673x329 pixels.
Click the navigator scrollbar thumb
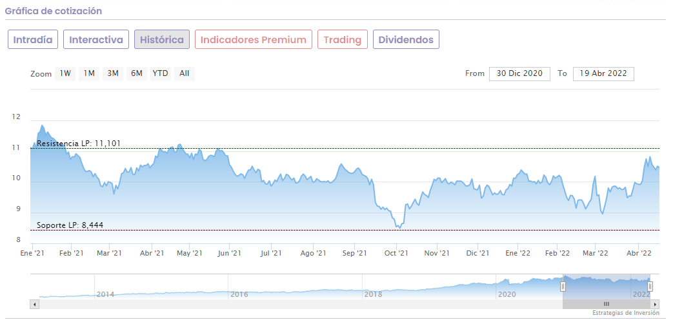pyautogui.click(x=606, y=304)
